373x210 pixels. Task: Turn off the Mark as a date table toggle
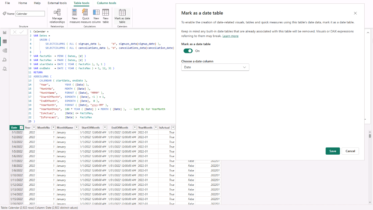tap(188, 51)
